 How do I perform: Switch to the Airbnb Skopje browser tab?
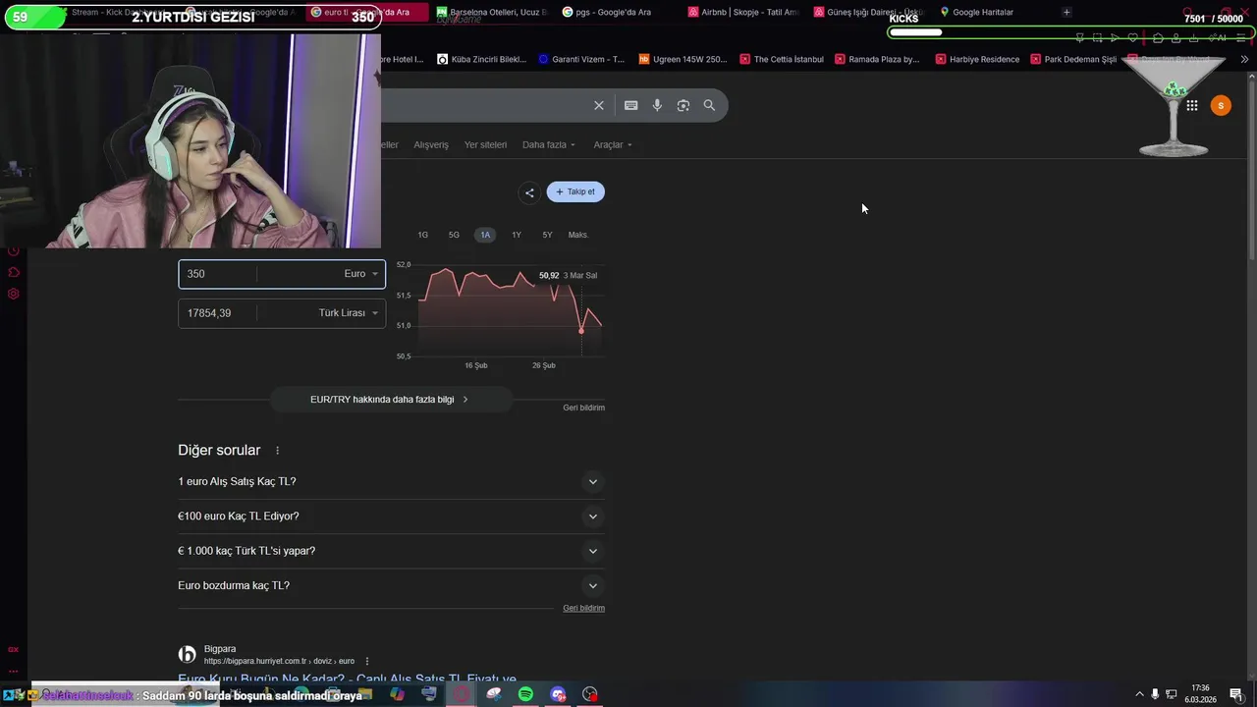click(x=742, y=12)
